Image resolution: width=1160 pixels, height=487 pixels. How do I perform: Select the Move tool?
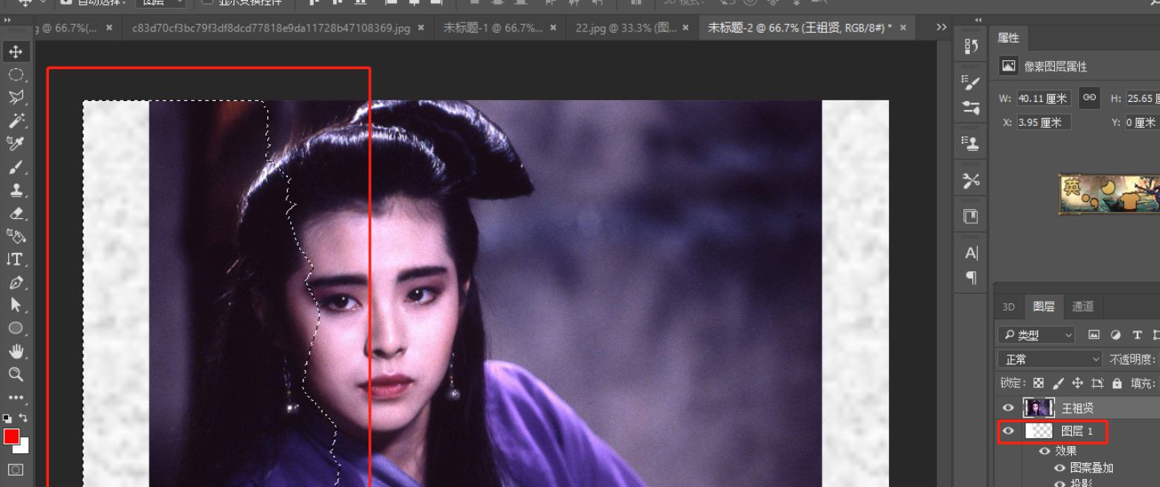click(x=15, y=51)
